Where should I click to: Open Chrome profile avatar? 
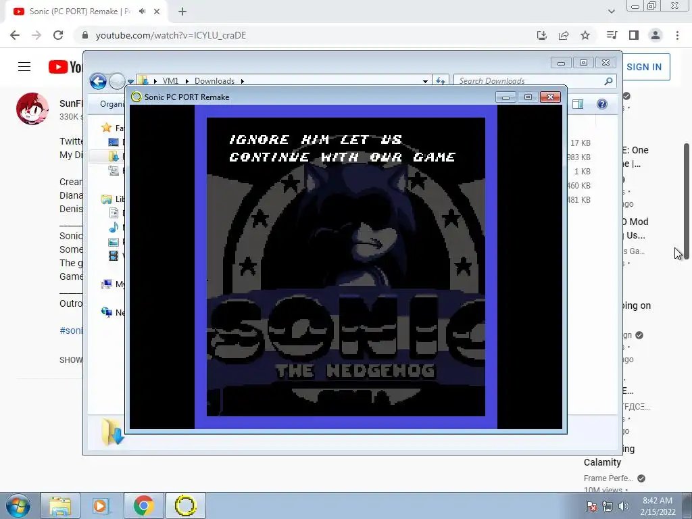point(656,35)
